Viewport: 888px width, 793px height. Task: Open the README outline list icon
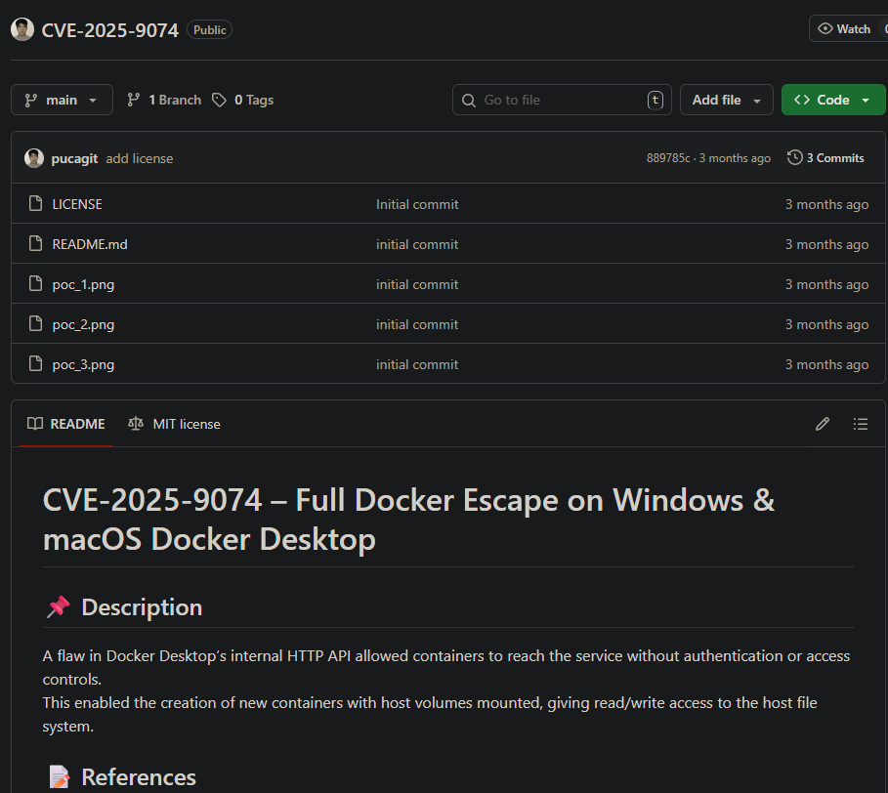pyautogui.click(x=860, y=424)
